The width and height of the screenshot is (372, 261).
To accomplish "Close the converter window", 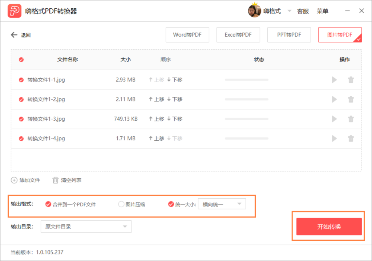I will click(x=361, y=11).
